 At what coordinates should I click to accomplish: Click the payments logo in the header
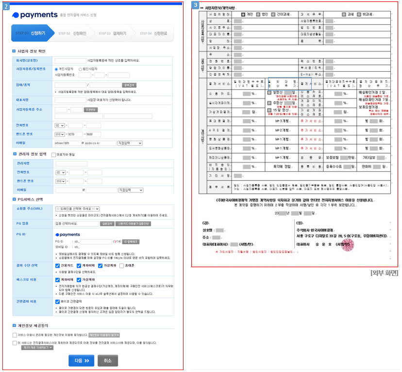coord(35,15)
